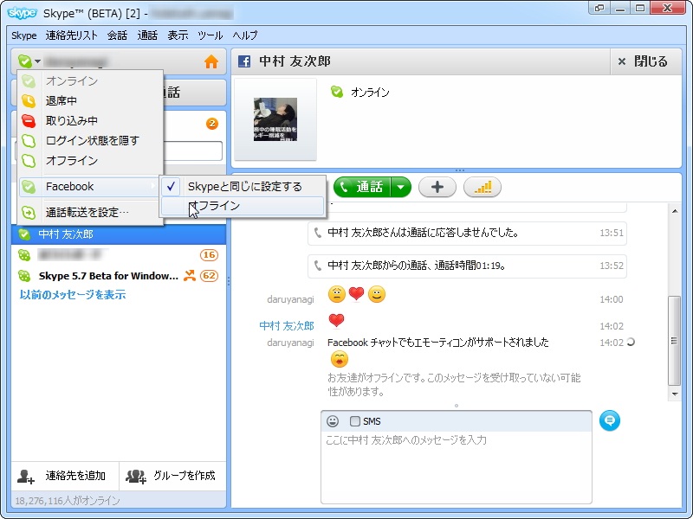Toggle Skypeと同じに設定する checkmark option

tap(243, 187)
